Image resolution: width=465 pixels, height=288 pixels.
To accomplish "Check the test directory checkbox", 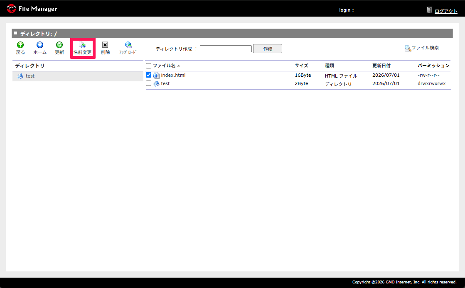I will [149, 83].
